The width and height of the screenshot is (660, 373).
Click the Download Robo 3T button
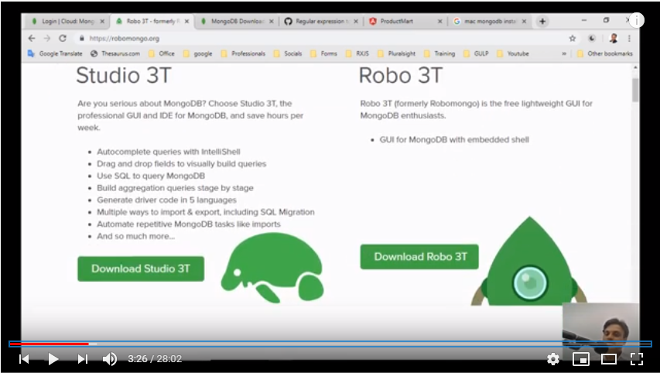419,257
